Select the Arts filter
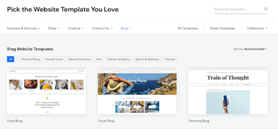278x129 pixels. click(x=99, y=59)
